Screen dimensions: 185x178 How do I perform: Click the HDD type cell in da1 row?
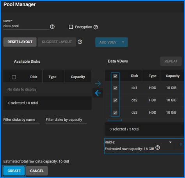coord(153,88)
